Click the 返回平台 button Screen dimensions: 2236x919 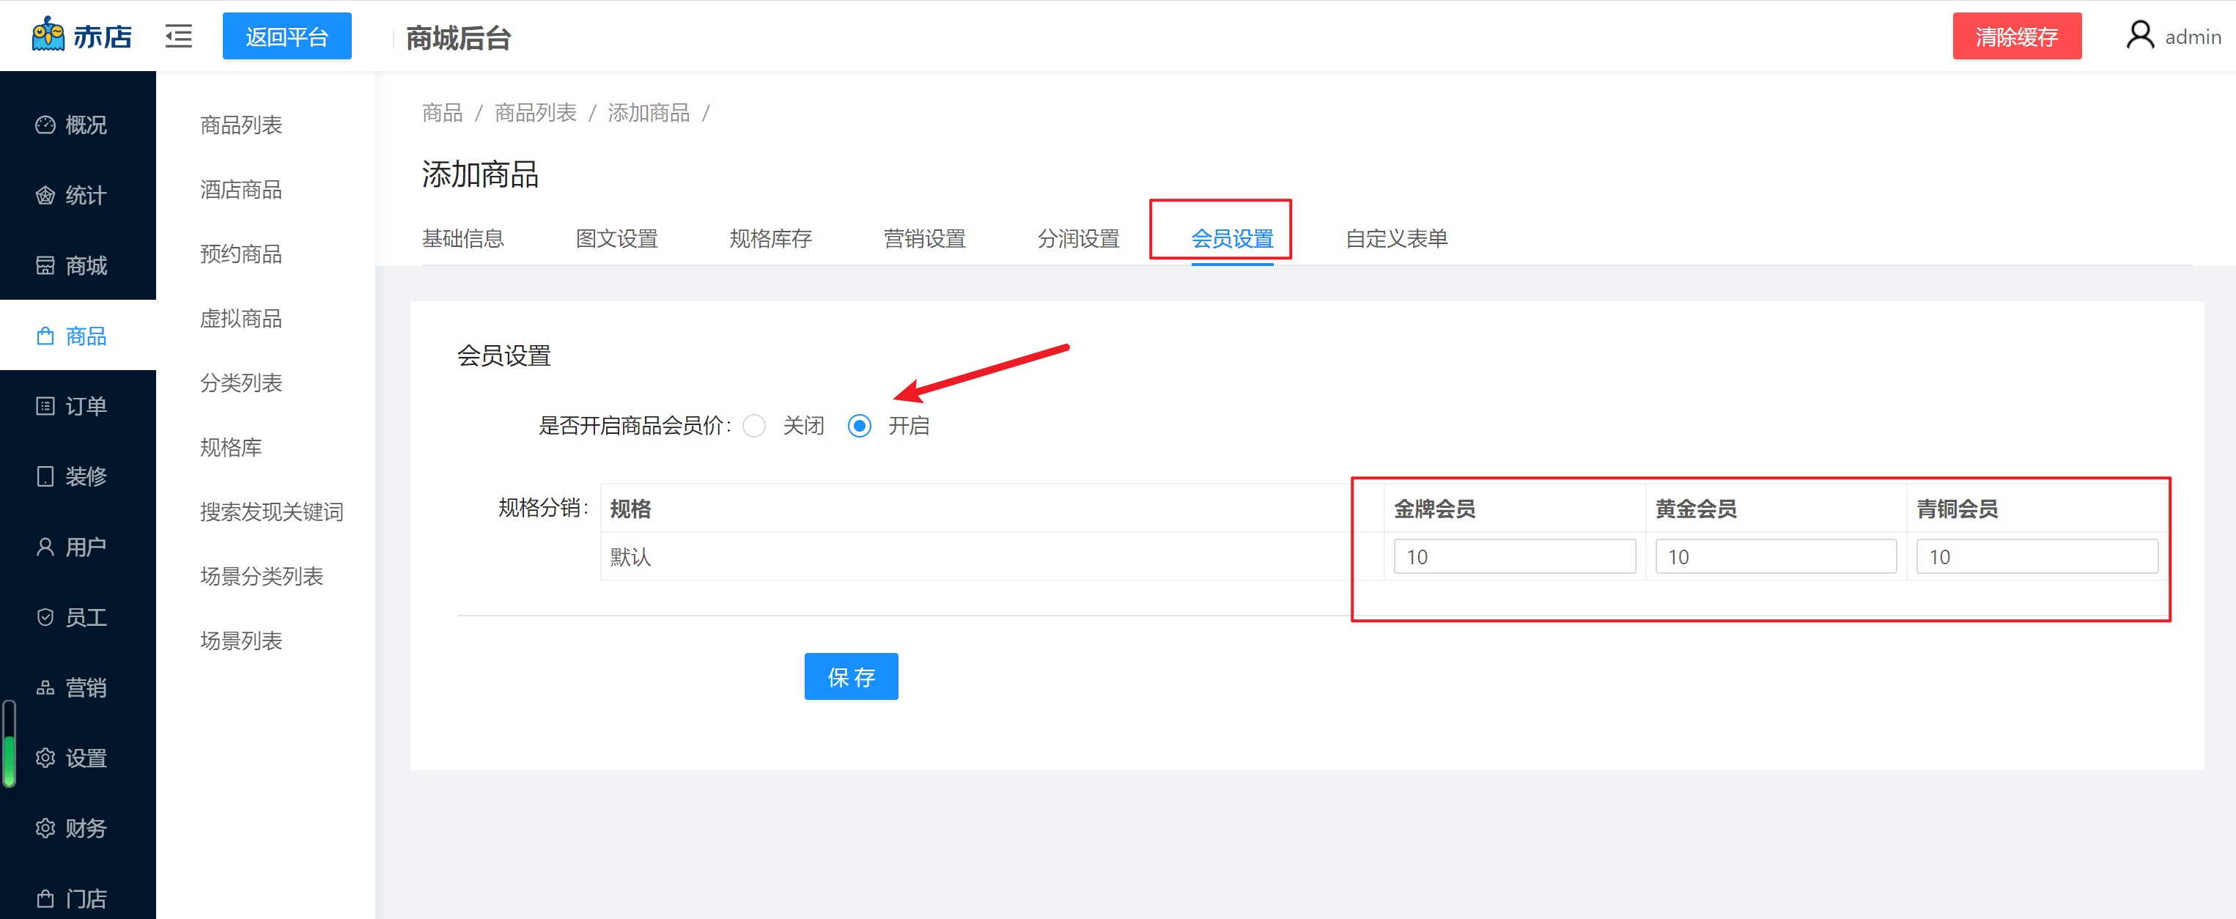coord(287,37)
